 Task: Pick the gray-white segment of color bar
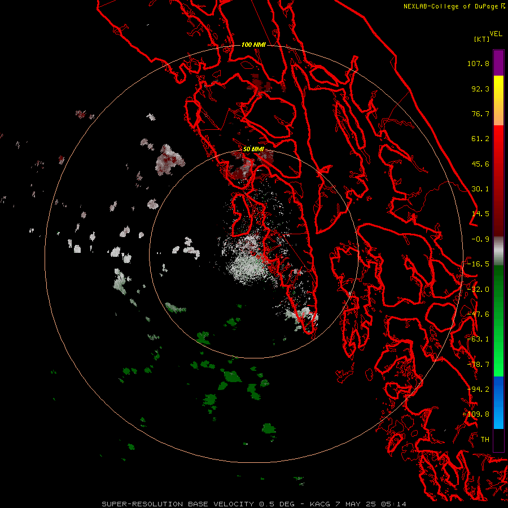[498, 251]
